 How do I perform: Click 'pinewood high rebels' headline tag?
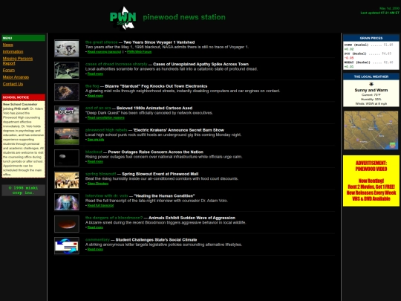click(106, 130)
